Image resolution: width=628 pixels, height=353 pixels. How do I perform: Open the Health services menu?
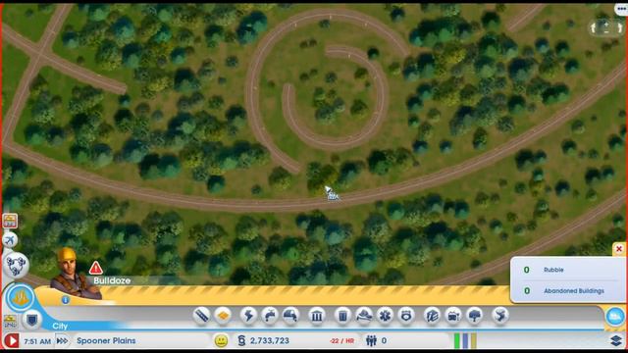(x=386, y=316)
